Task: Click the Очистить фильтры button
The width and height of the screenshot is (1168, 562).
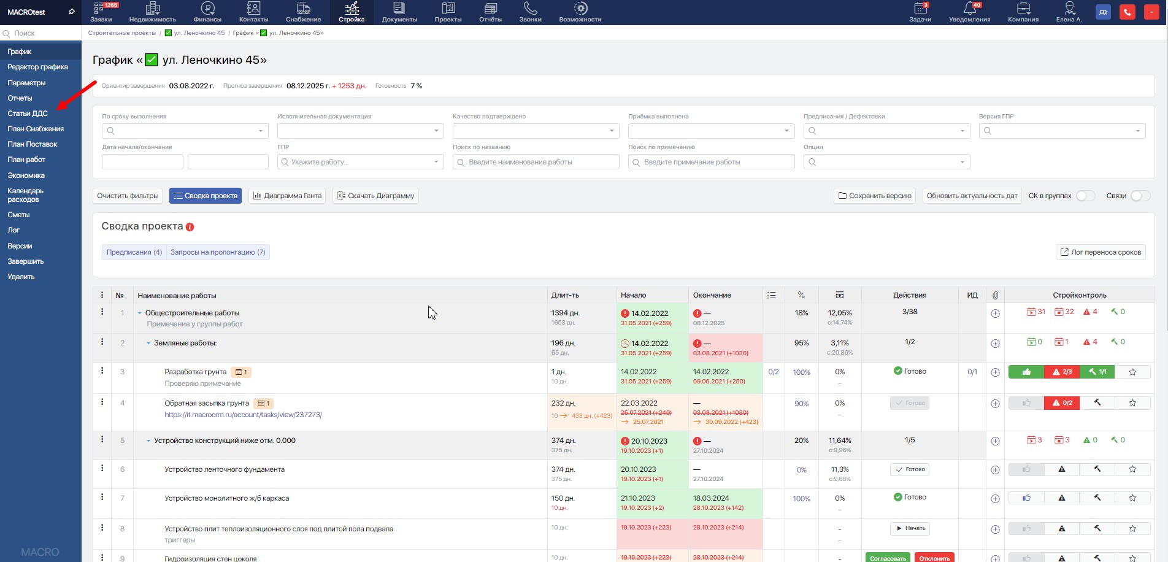Action: pos(128,196)
